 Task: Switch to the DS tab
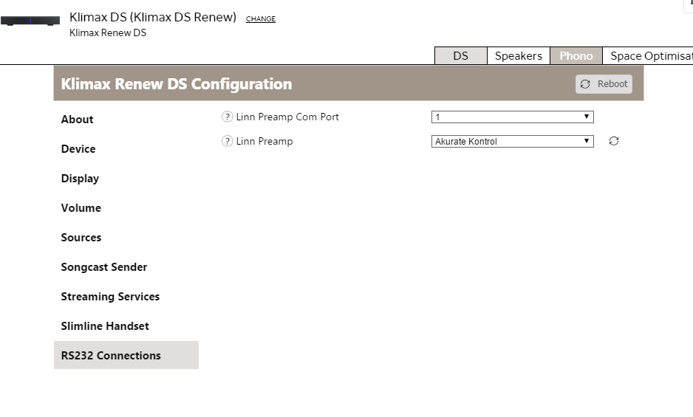click(460, 56)
